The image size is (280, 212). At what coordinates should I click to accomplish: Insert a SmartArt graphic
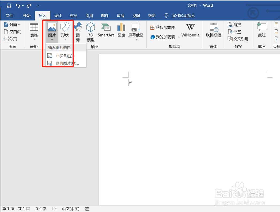point(106,30)
